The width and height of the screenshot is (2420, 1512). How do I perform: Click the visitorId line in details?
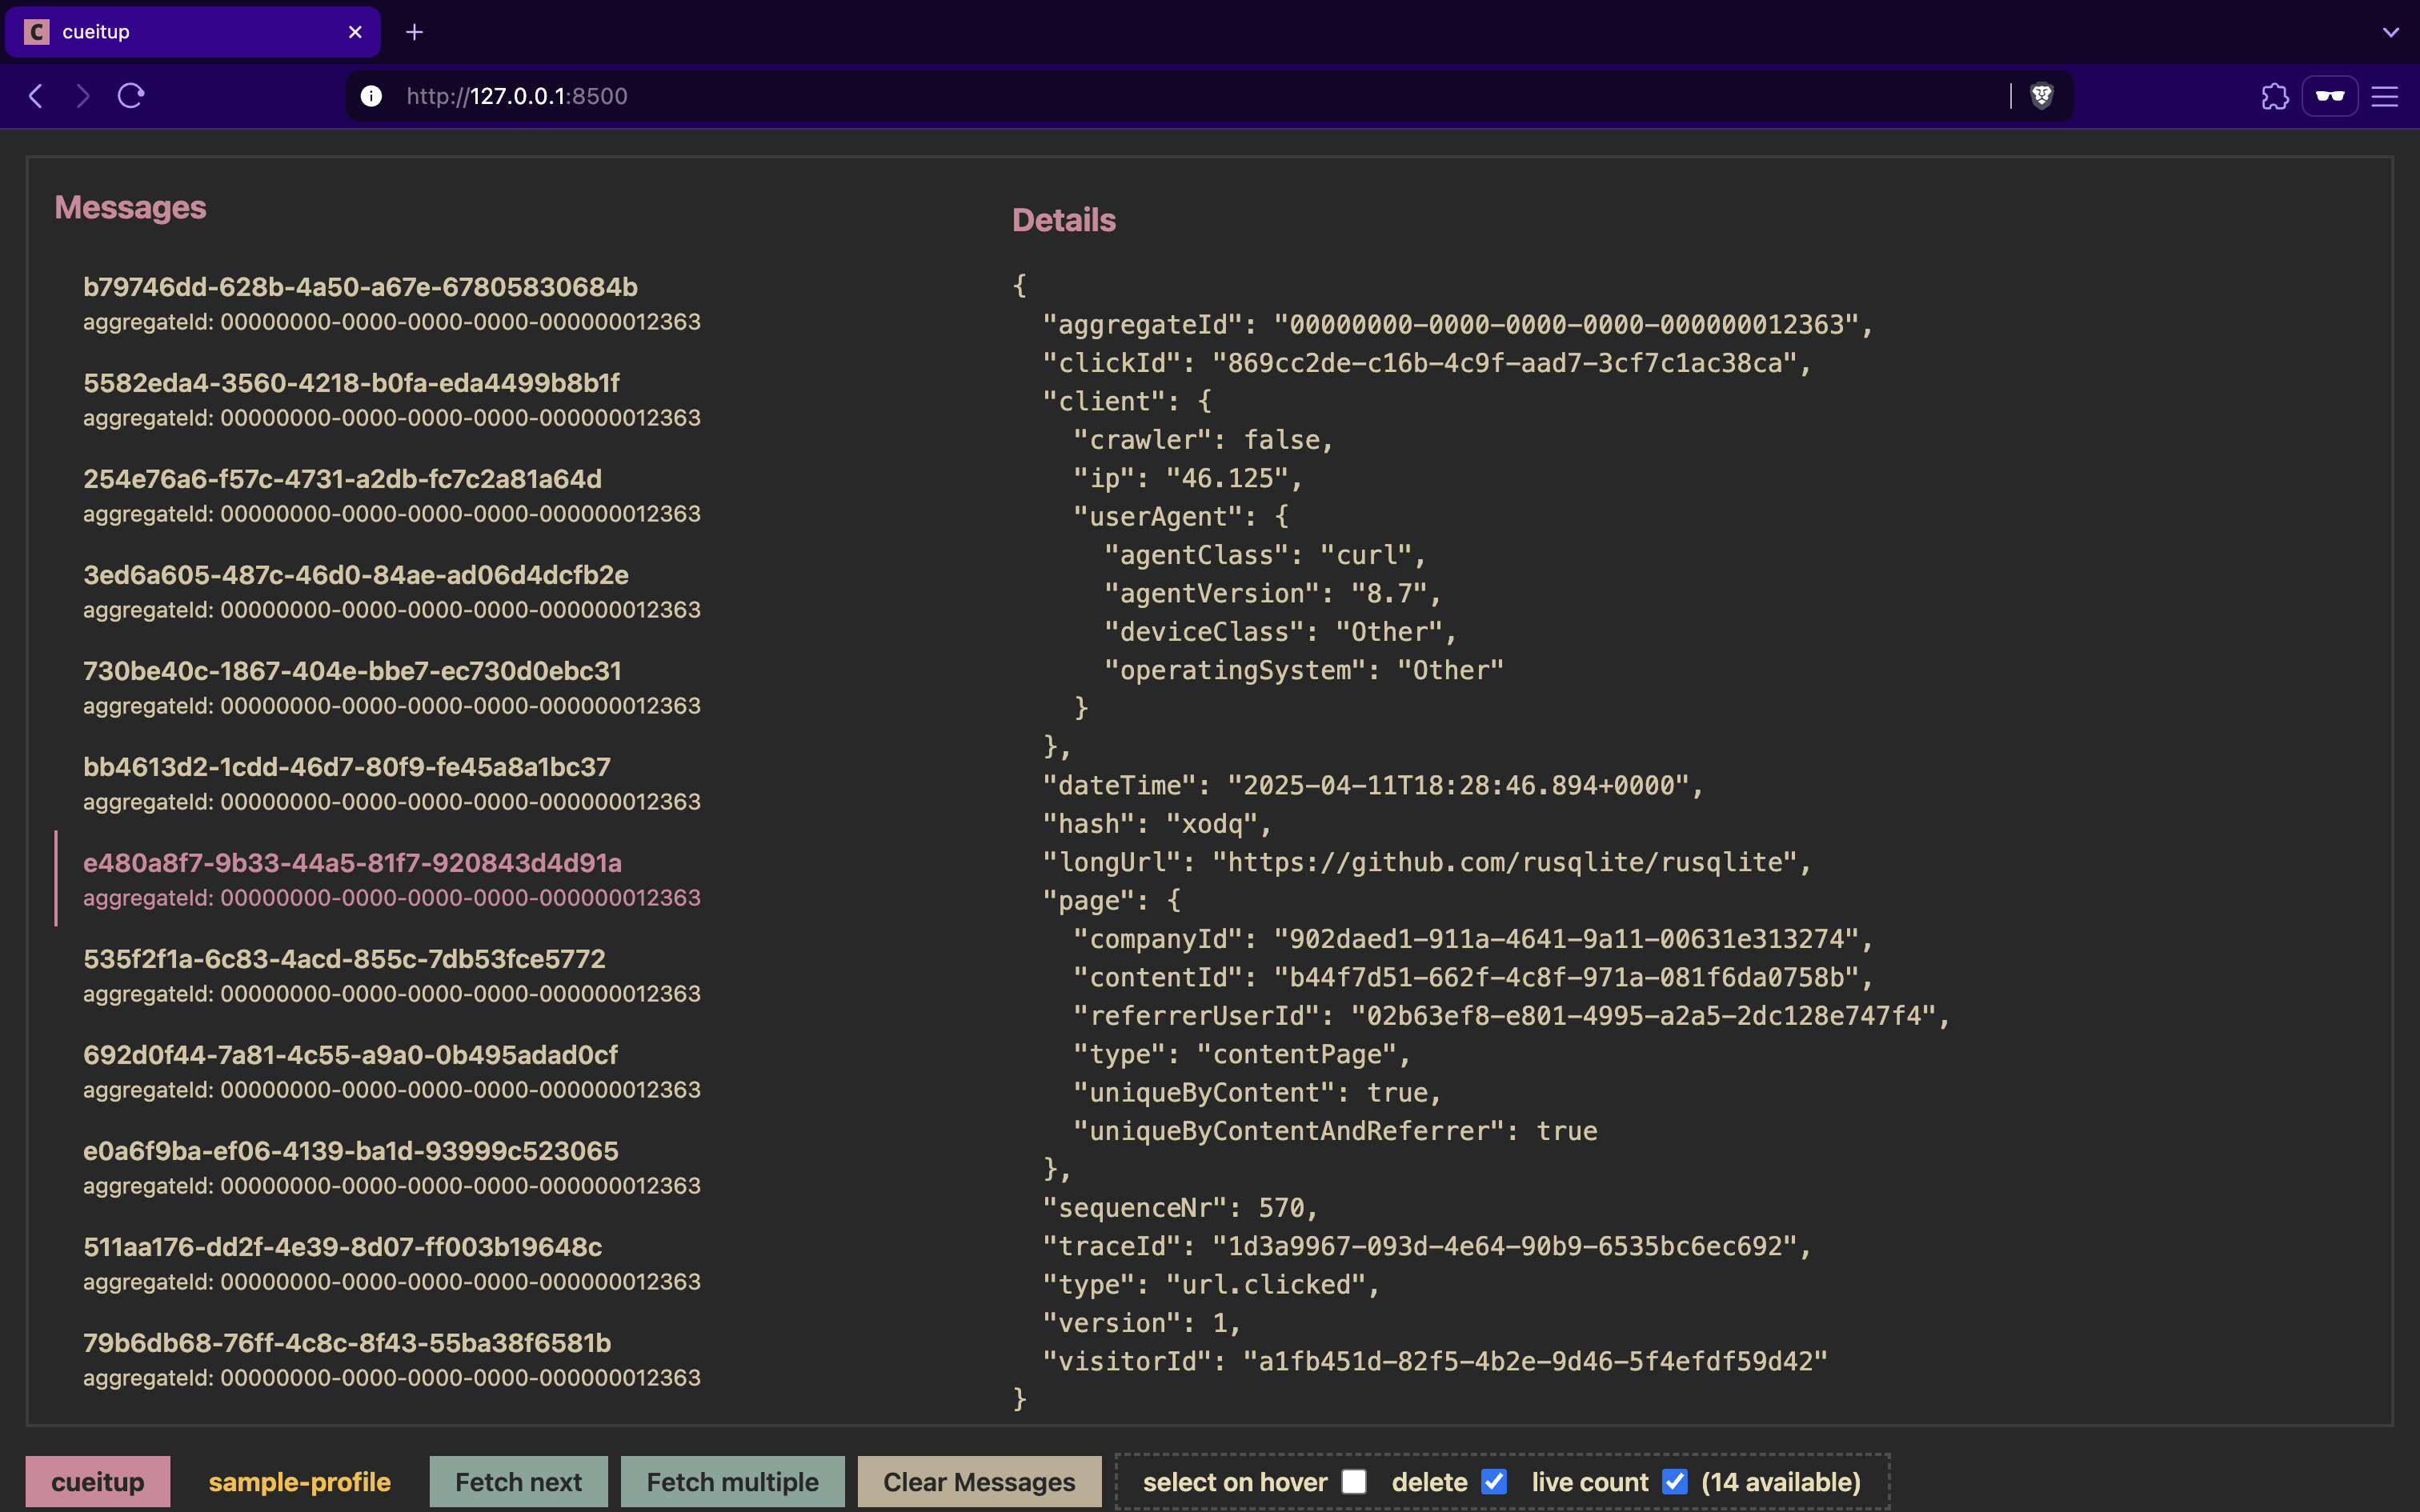coord(1435,1361)
